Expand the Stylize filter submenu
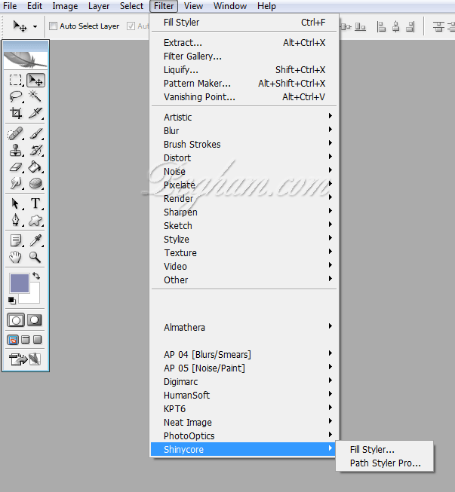The width and height of the screenshot is (455, 492). tap(244, 239)
